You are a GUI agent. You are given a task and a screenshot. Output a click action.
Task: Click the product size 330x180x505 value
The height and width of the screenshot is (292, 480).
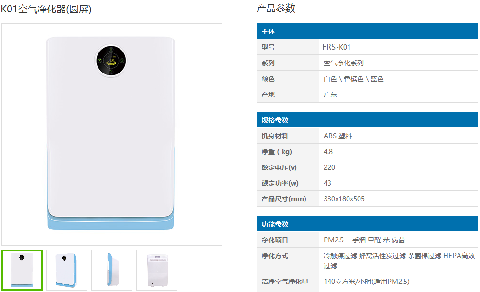344,199
